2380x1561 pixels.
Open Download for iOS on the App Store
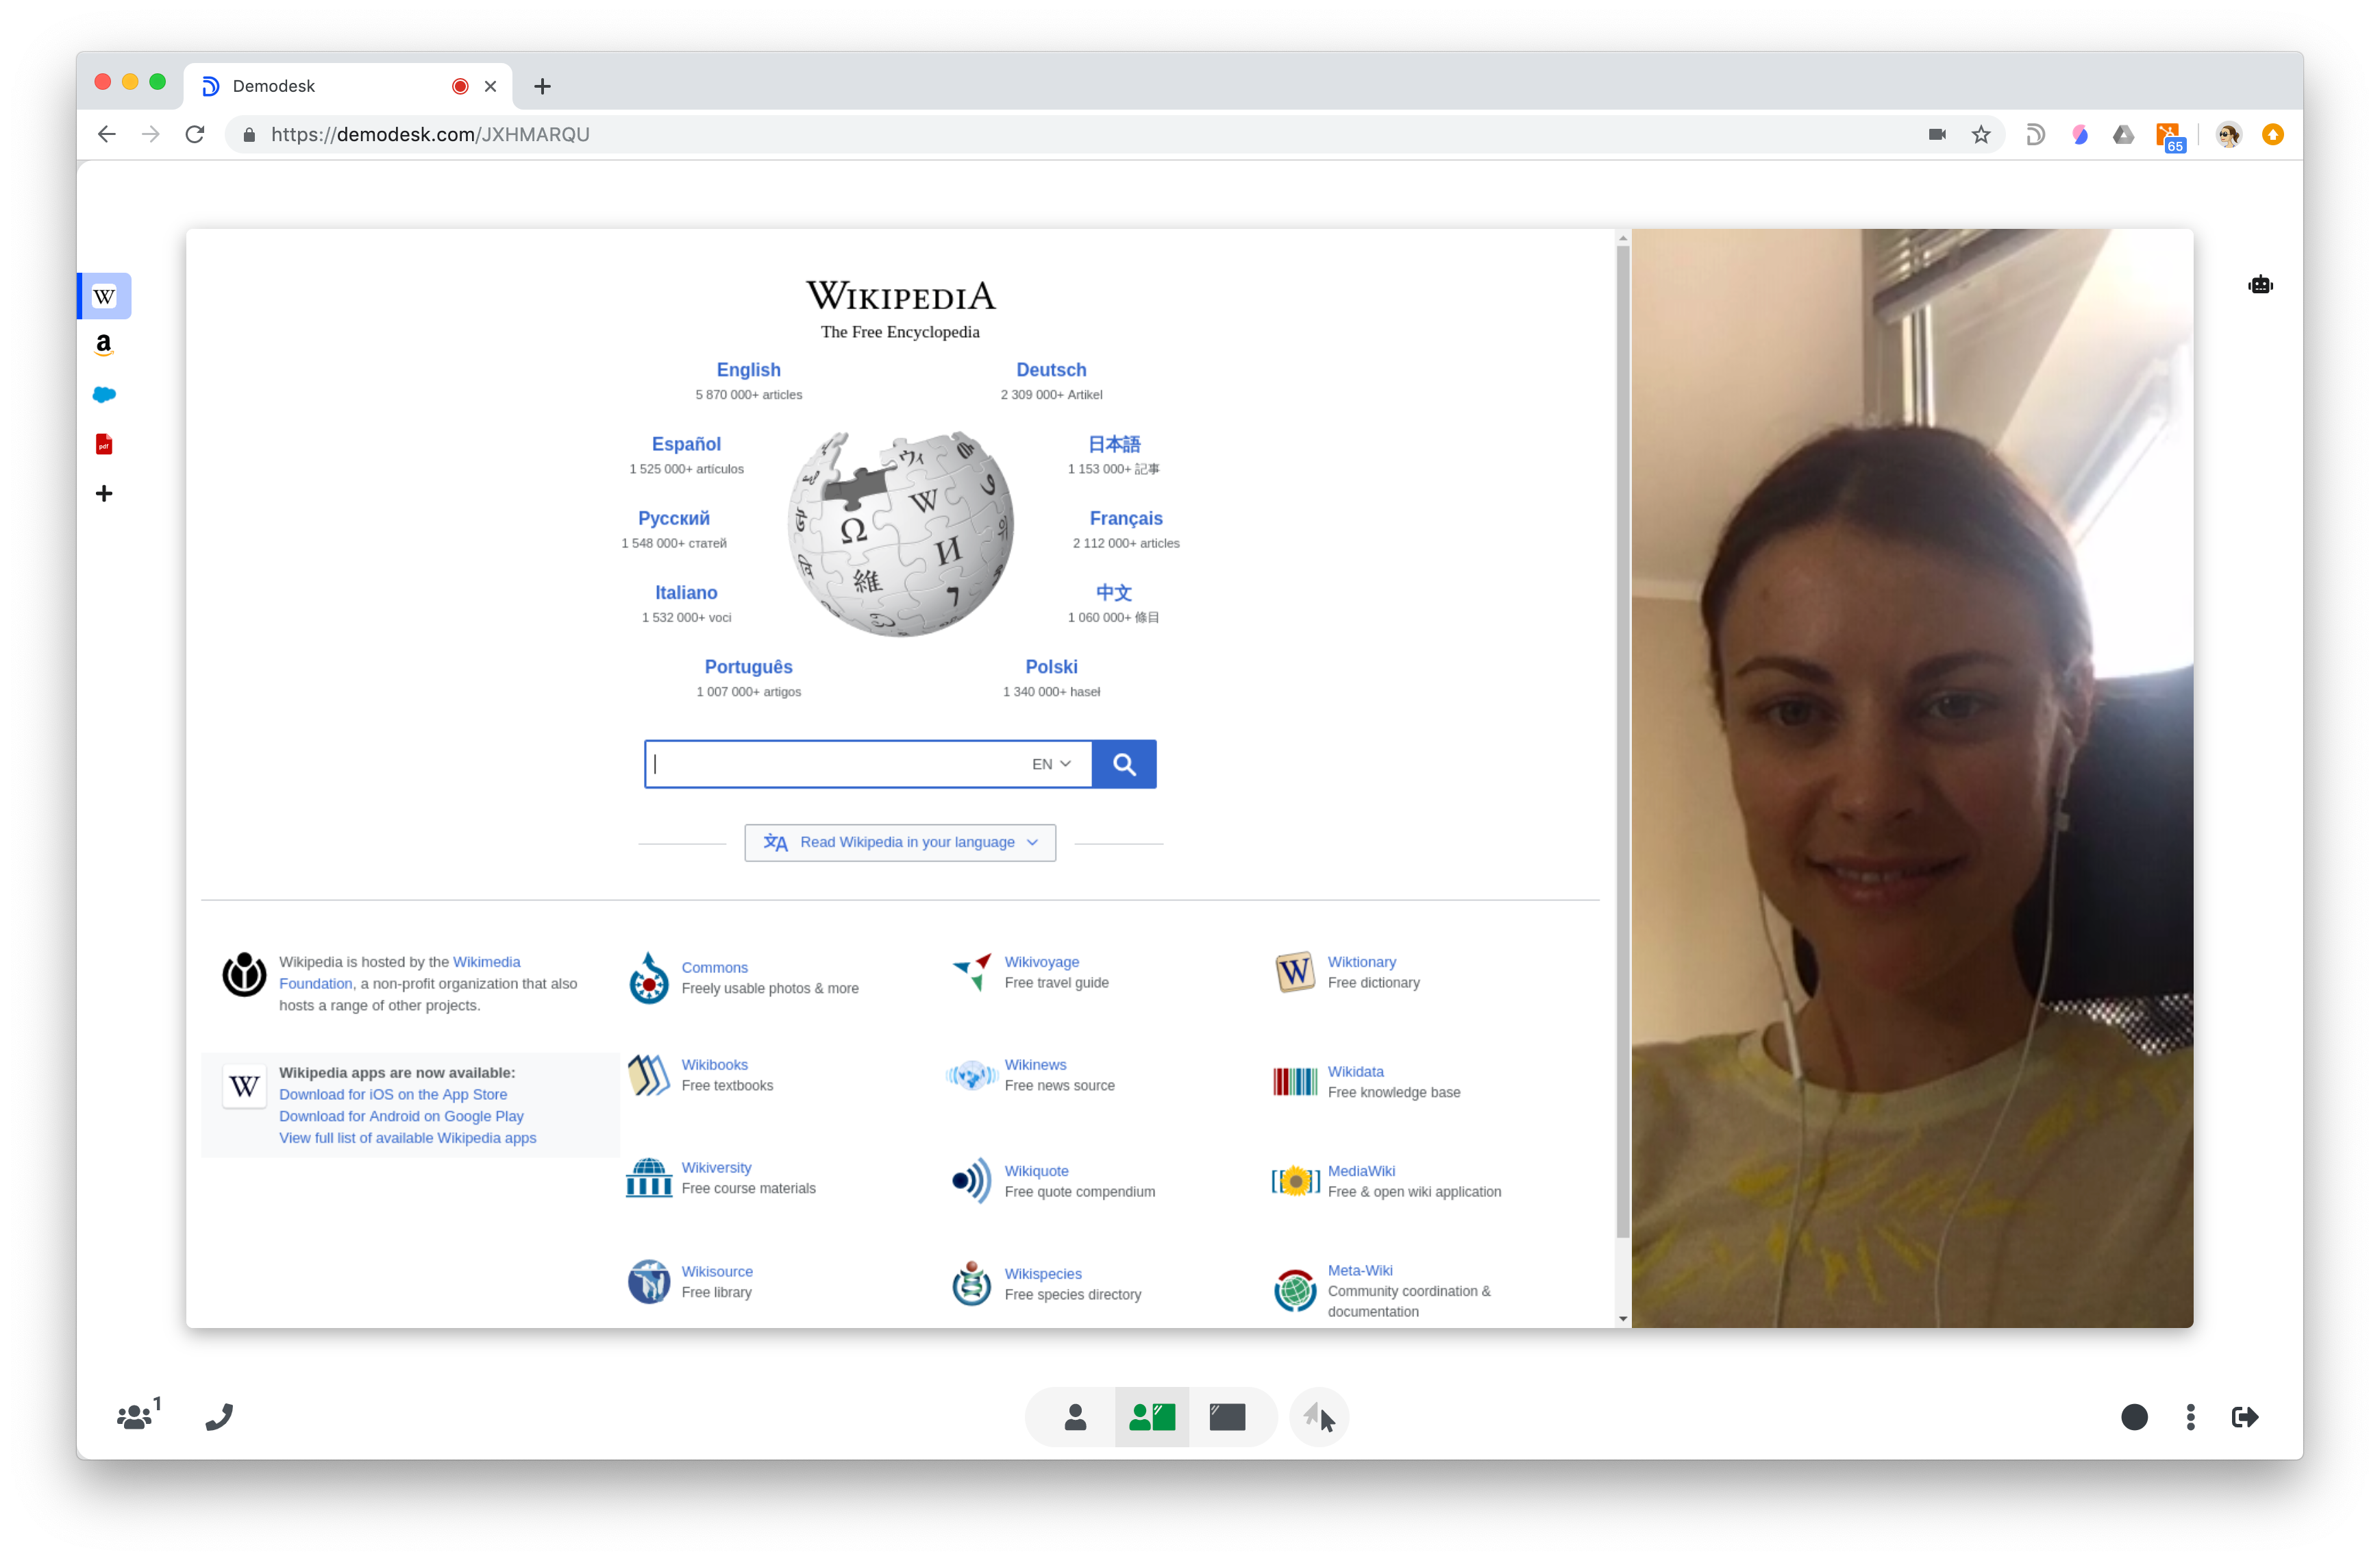coord(392,1094)
